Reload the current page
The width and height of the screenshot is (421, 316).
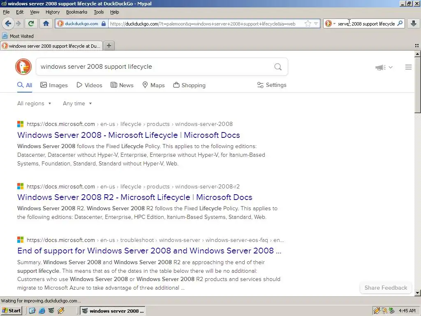tap(31, 23)
